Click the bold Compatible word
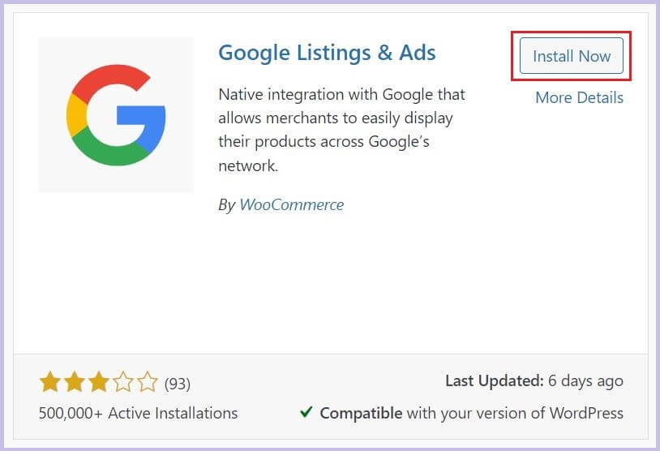This screenshot has width=660, height=451. point(361,413)
